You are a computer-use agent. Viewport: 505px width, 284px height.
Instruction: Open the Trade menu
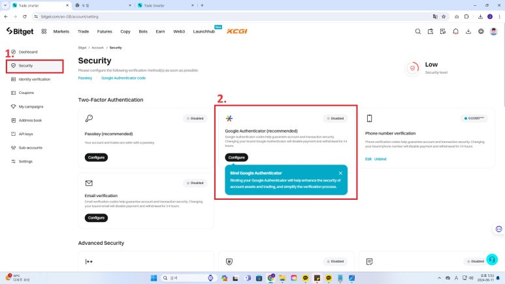tap(83, 31)
